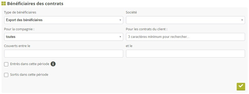The height and width of the screenshot is (94, 249).
Task: Open the empty Société dropdown
Action: 185,20
